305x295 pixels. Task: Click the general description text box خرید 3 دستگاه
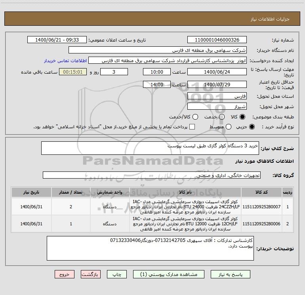coord(150,148)
